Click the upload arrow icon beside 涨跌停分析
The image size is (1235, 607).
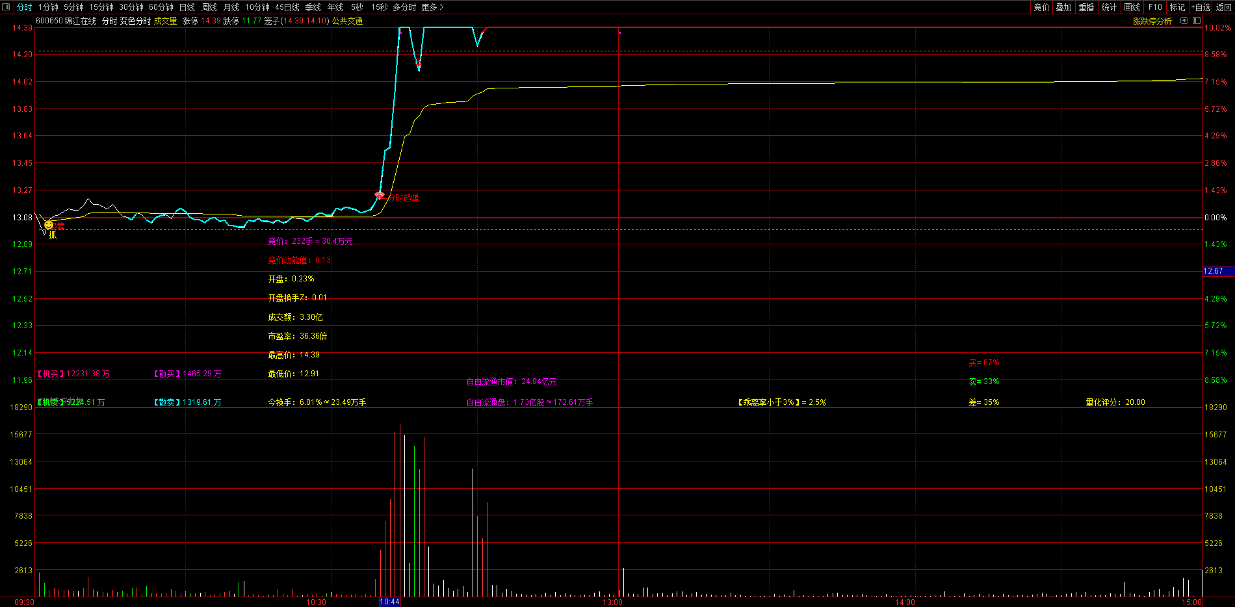1184,21
